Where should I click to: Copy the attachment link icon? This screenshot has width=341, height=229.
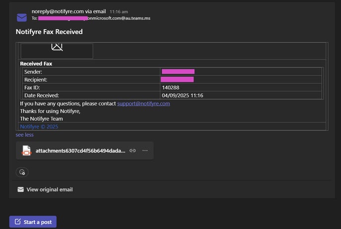(133, 151)
